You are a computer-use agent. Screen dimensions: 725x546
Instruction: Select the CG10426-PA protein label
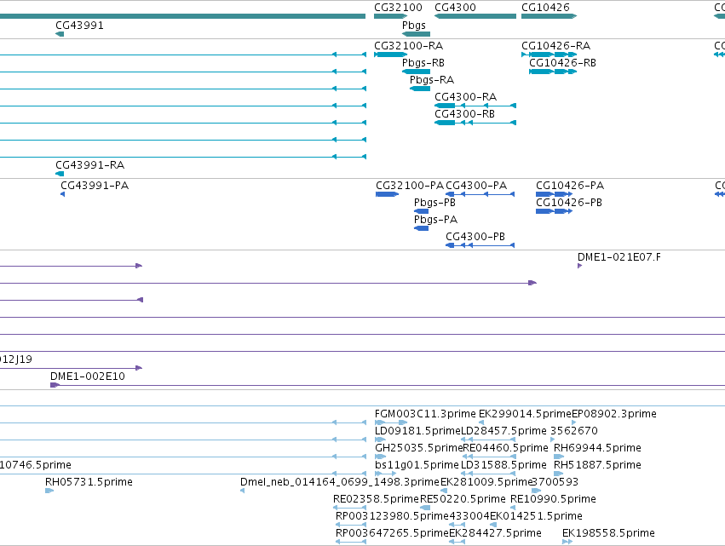[570, 186]
